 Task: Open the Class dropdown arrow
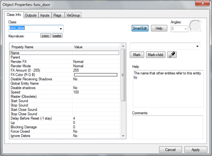point(61,29)
